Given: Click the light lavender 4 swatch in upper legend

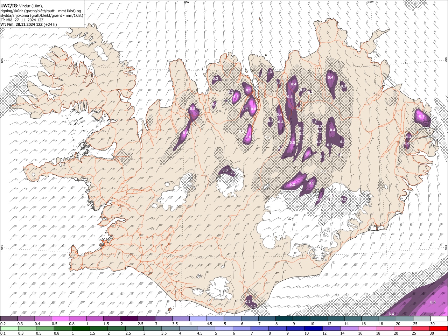Looking at the screenshot, I should click(198, 318).
